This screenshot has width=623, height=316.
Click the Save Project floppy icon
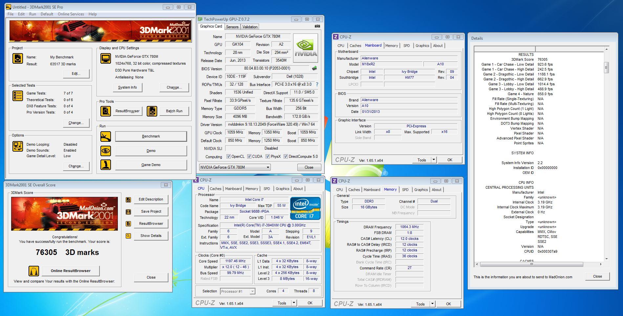pyautogui.click(x=128, y=212)
